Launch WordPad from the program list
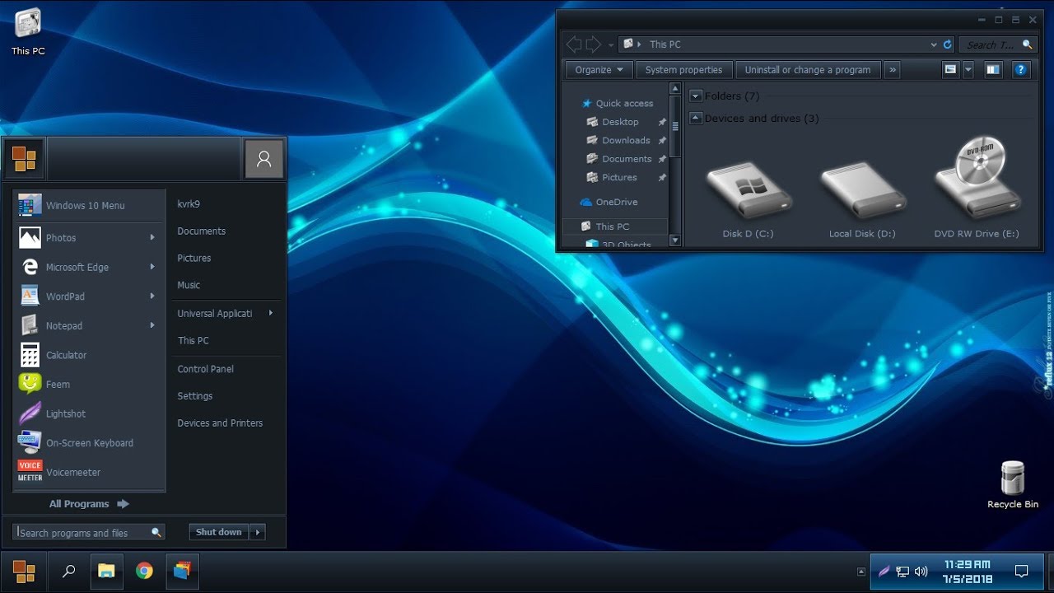This screenshot has height=593, width=1054. 89,296
